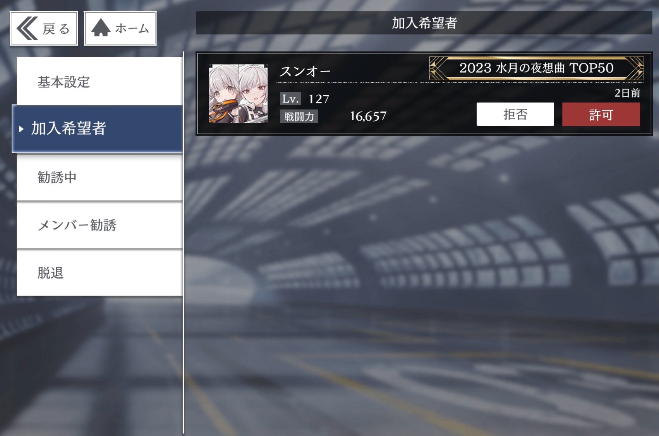659x436 pixels.
Task: Click the left silver-haired character portrait
Action: (x=223, y=94)
